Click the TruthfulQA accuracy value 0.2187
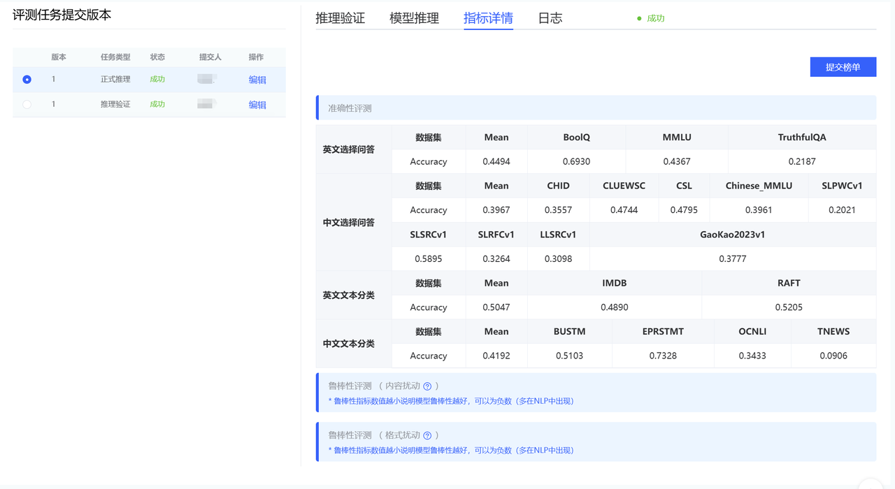Viewport: 895px width, 489px height. pos(802,161)
